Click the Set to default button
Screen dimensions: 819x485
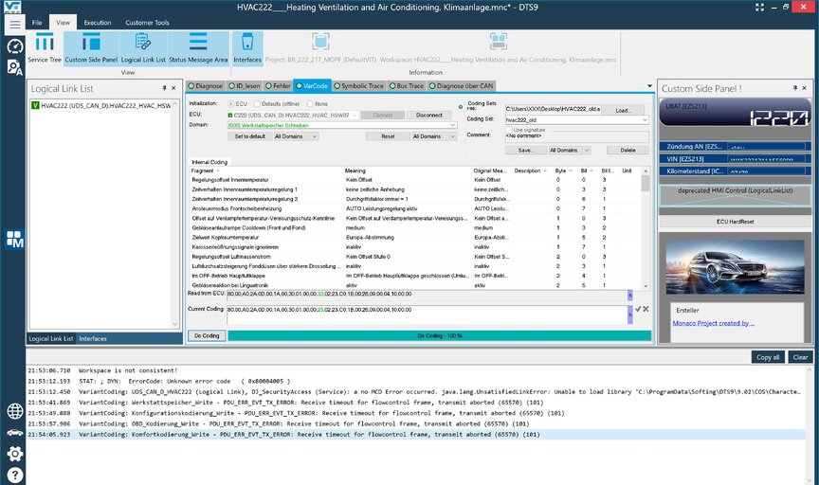[x=249, y=136]
